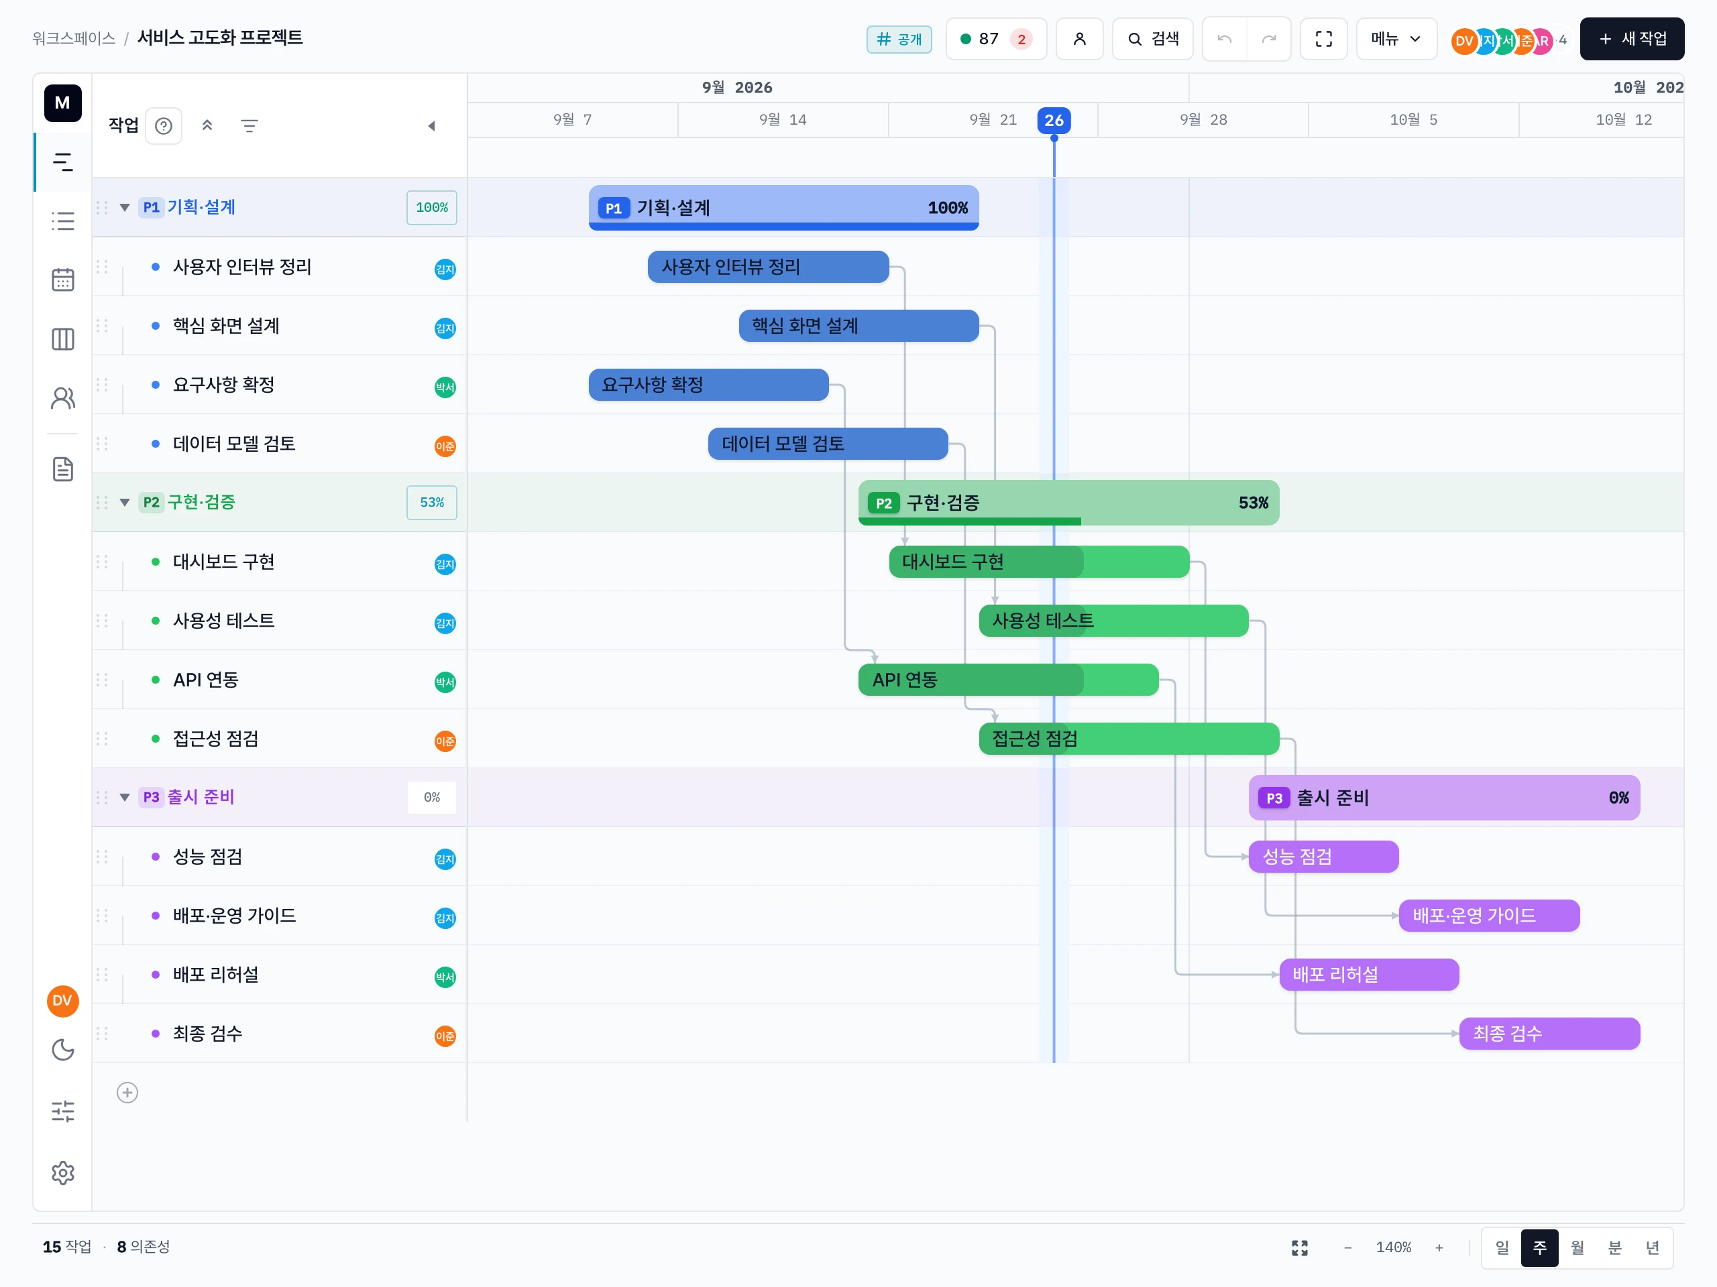Collapse the P1 기획·설계 group

coord(124,207)
